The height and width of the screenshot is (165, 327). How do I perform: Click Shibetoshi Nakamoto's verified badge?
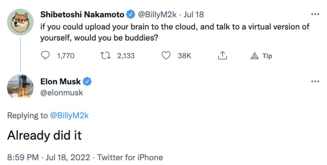point(130,15)
